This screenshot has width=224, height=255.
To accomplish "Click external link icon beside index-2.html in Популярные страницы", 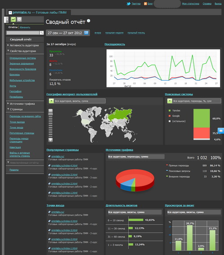I will click(x=49, y=184).
